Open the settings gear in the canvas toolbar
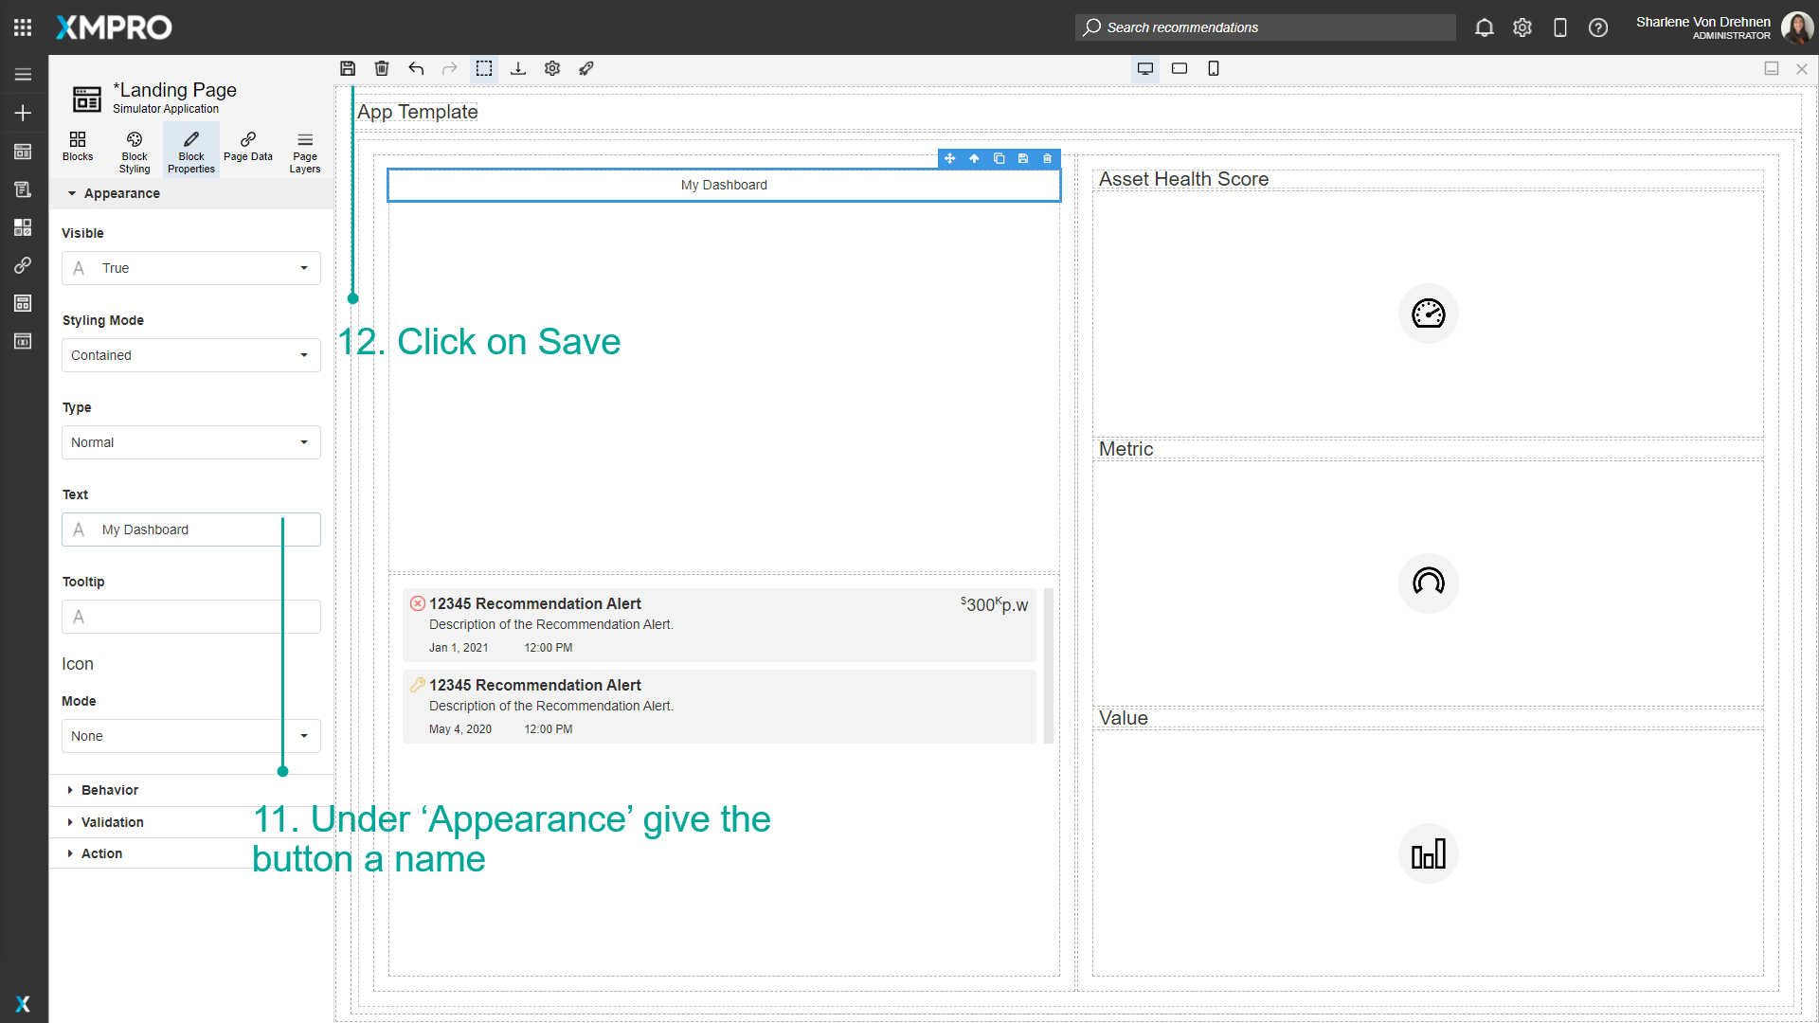The image size is (1819, 1023). pos(552,68)
